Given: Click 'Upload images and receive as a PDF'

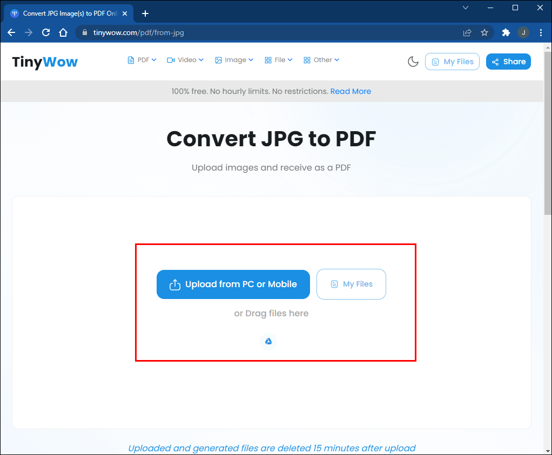Looking at the screenshot, I should 271,167.
